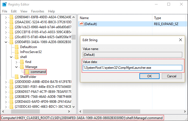This screenshot has width=188, height=121.
Task: Click folder icon of {20cd9315-87d0-40b4 key
Action: (x=11, y=37)
